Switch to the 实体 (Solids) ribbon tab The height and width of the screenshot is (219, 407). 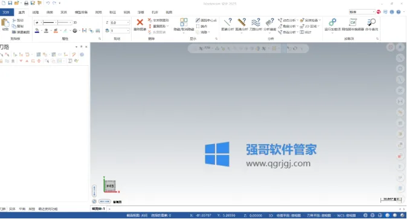click(x=63, y=12)
